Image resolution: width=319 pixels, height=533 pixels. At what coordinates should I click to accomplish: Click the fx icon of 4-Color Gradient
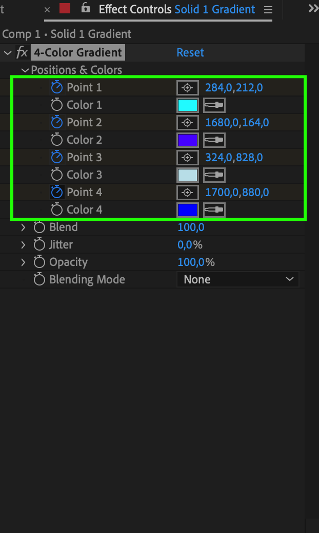click(x=22, y=52)
